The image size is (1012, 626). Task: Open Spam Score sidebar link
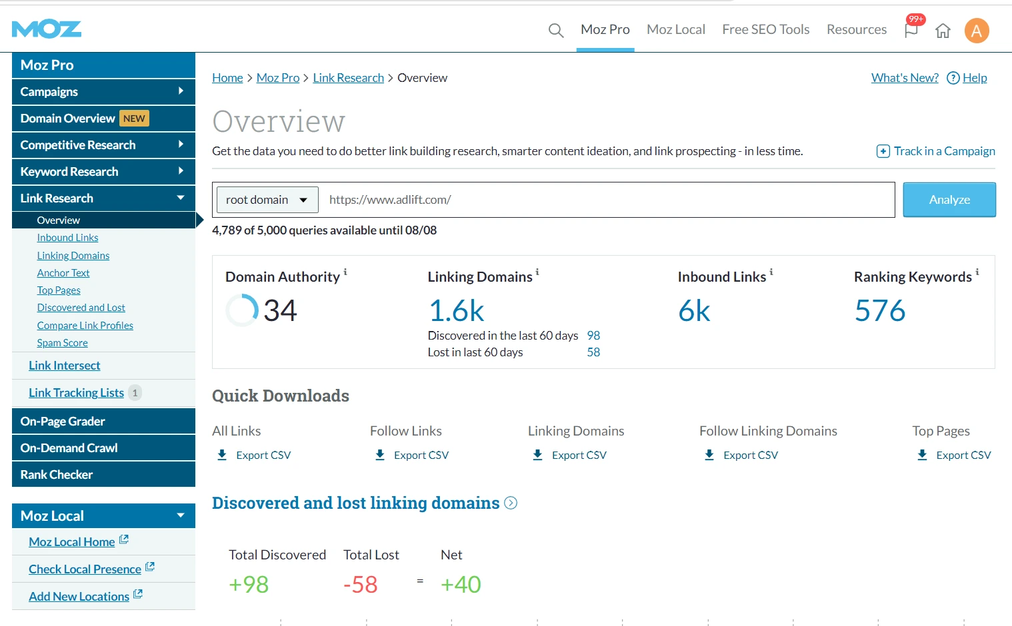[63, 343]
